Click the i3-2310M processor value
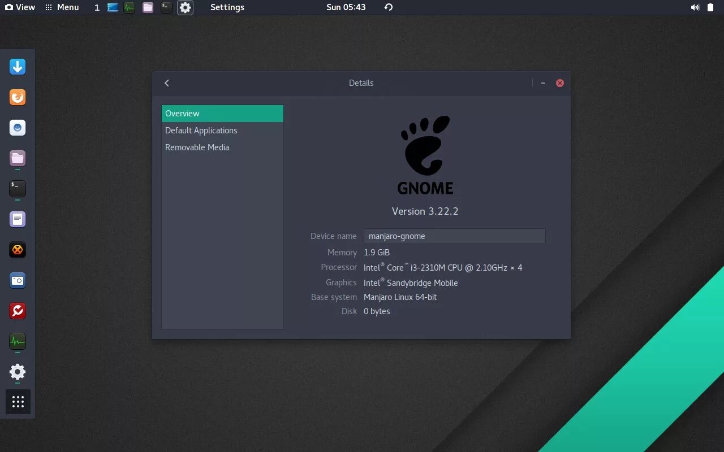The width and height of the screenshot is (724, 452). [443, 267]
